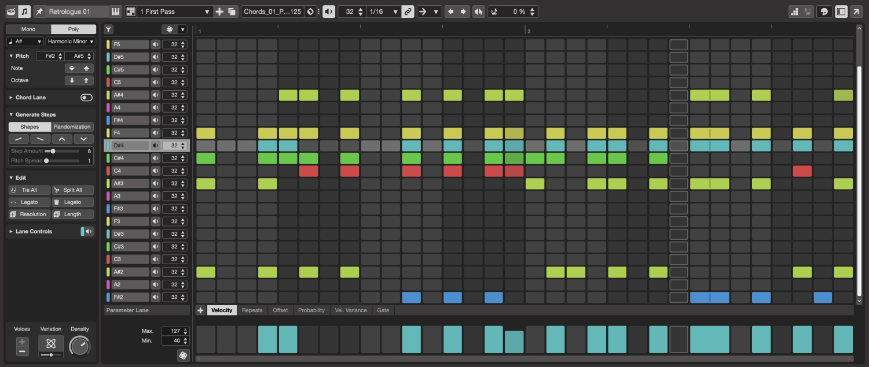Click the speaker icon on the C4 lane
Image resolution: width=869 pixels, height=367 pixels.
click(155, 171)
